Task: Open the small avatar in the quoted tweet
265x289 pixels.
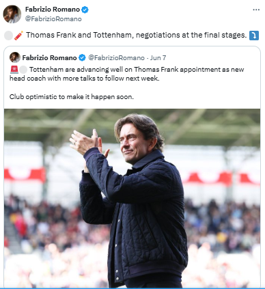Action: click(x=15, y=57)
